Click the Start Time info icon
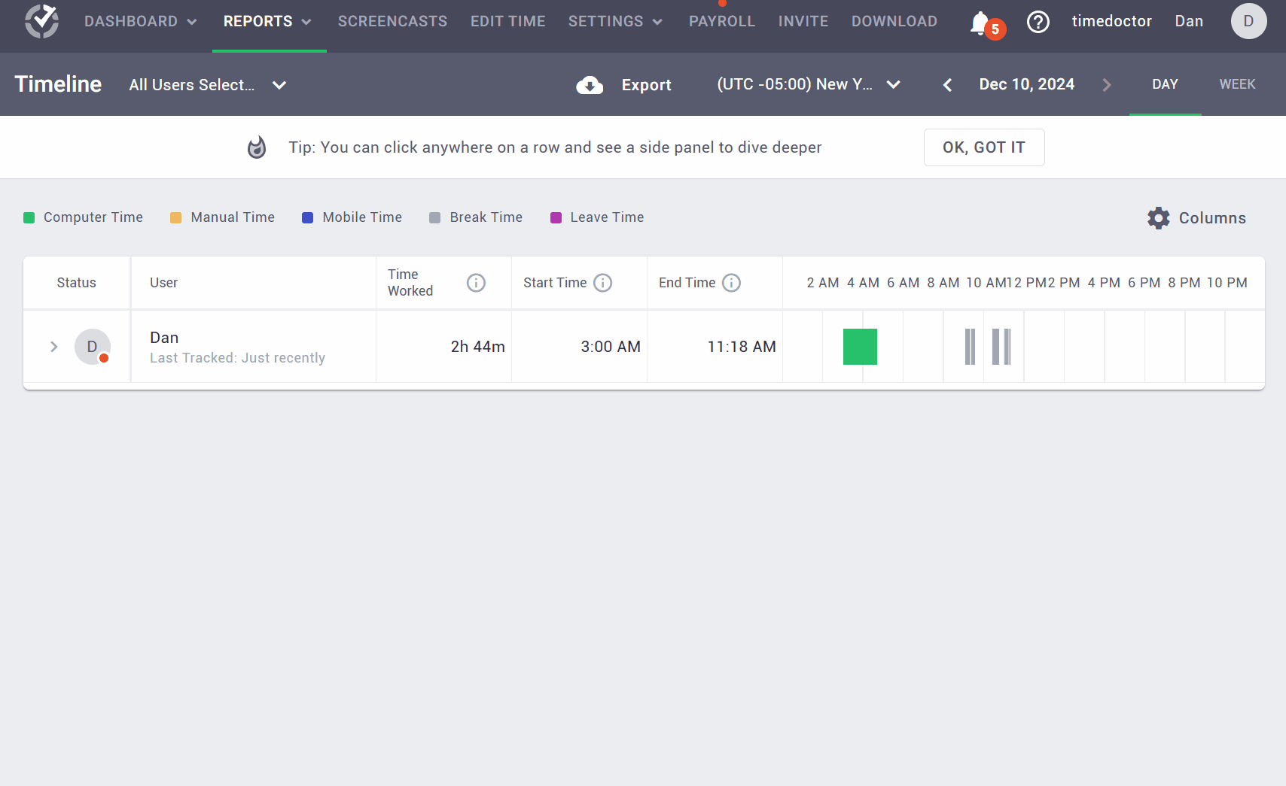 point(602,283)
